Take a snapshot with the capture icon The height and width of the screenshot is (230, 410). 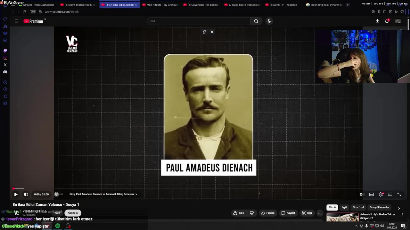[x=385, y=12]
